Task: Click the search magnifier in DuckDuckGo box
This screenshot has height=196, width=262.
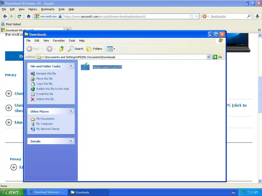Action: point(249,16)
